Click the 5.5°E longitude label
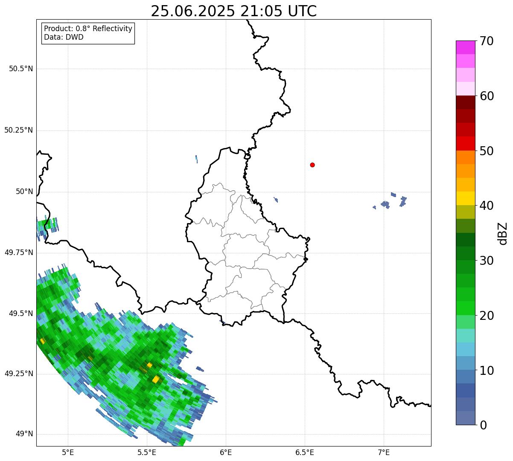Viewport: 513px width, 461px height. coord(147,452)
